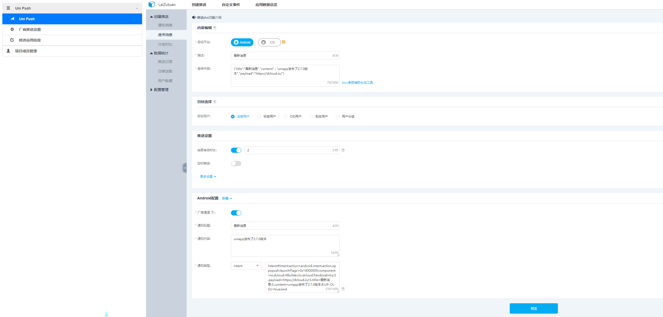Screen dimensions: 663x317
Task: Enable the 定时推送 switch
Action: click(236, 163)
